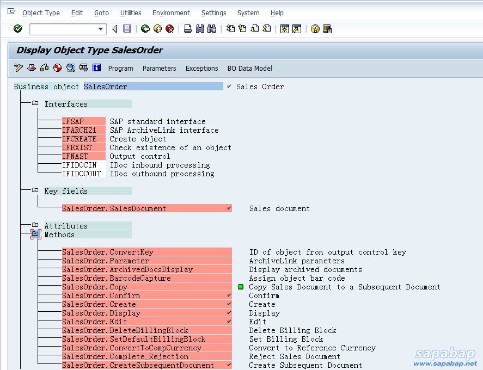Click the Save diskette icon
The height and width of the screenshot is (370, 483).
tap(127, 29)
